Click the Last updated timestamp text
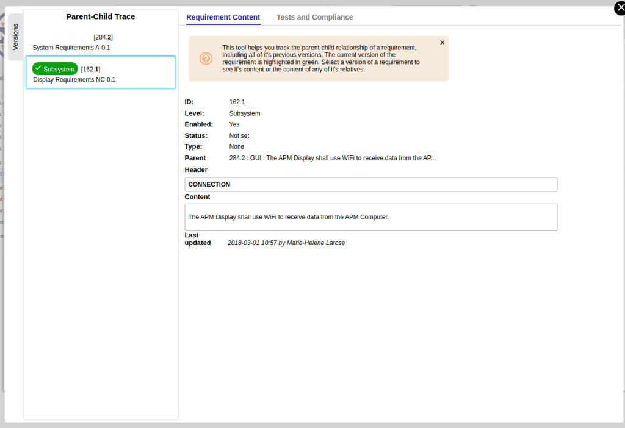 point(286,243)
